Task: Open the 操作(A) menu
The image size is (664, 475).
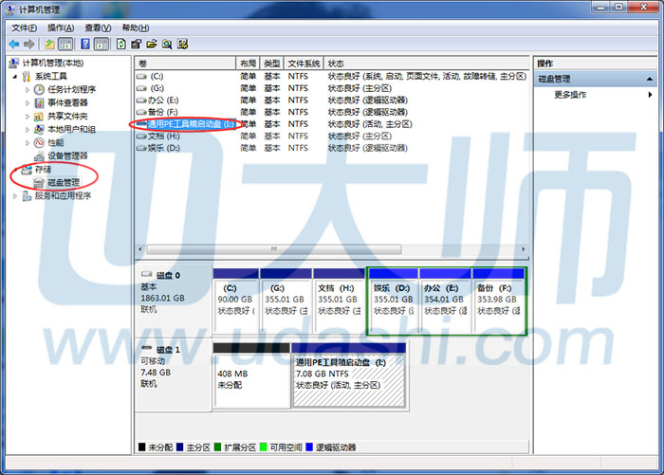Action: [x=61, y=28]
